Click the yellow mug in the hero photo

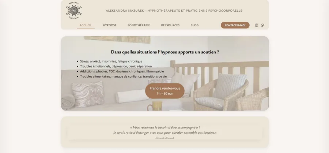(155, 105)
